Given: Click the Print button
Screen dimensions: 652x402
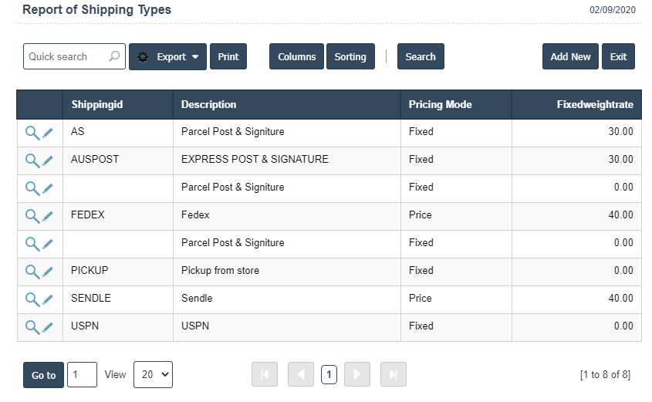Looking at the screenshot, I should [x=228, y=56].
